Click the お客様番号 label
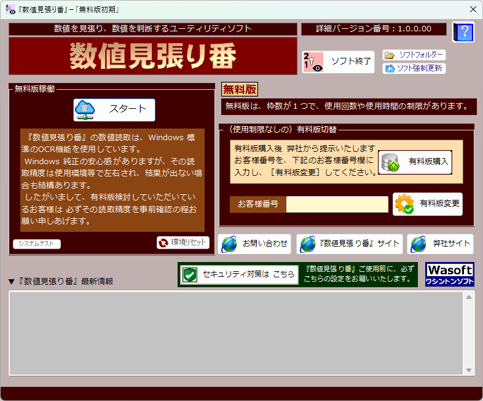483x401 pixels. tap(258, 204)
